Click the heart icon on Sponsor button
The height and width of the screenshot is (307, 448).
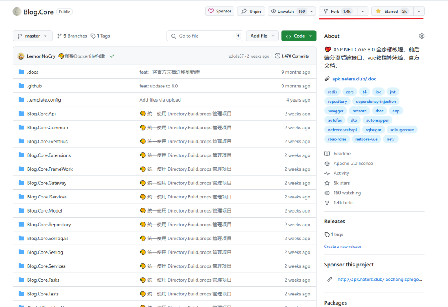(x=211, y=11)
